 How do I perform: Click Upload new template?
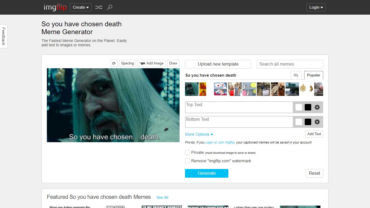click(x=218, y=64)
